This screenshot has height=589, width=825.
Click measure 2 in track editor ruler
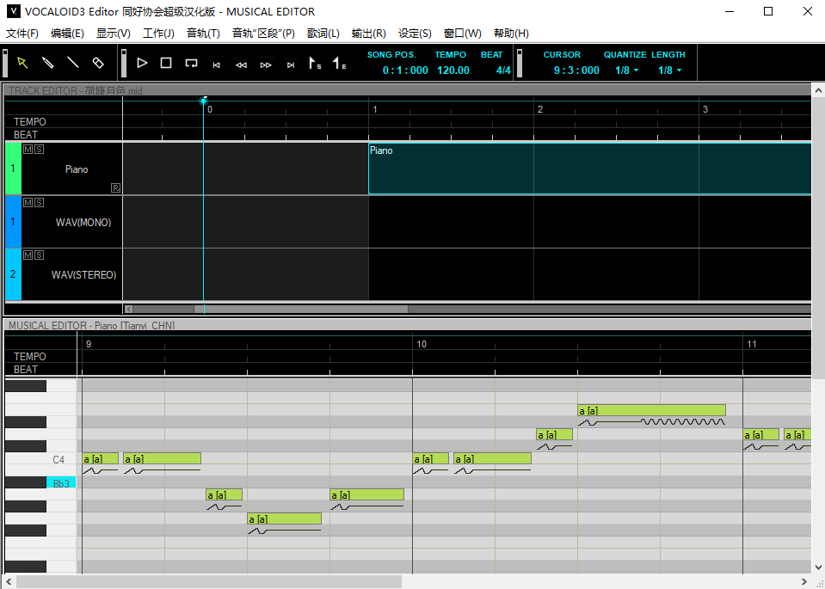coord(540,109)
